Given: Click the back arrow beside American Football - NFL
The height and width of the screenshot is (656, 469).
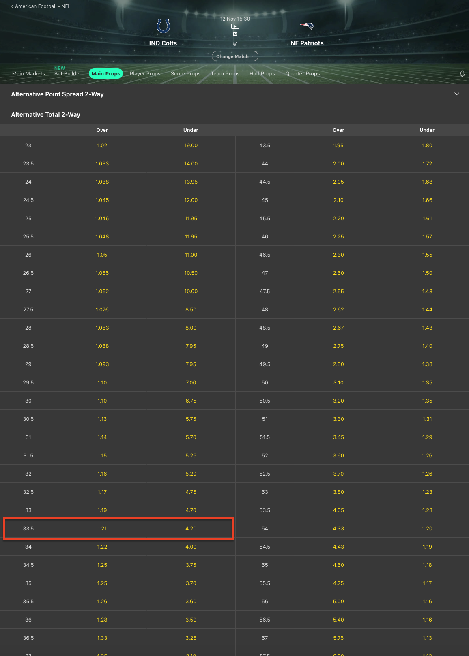Looking at the screenshot, I should (x=12, y=6).
